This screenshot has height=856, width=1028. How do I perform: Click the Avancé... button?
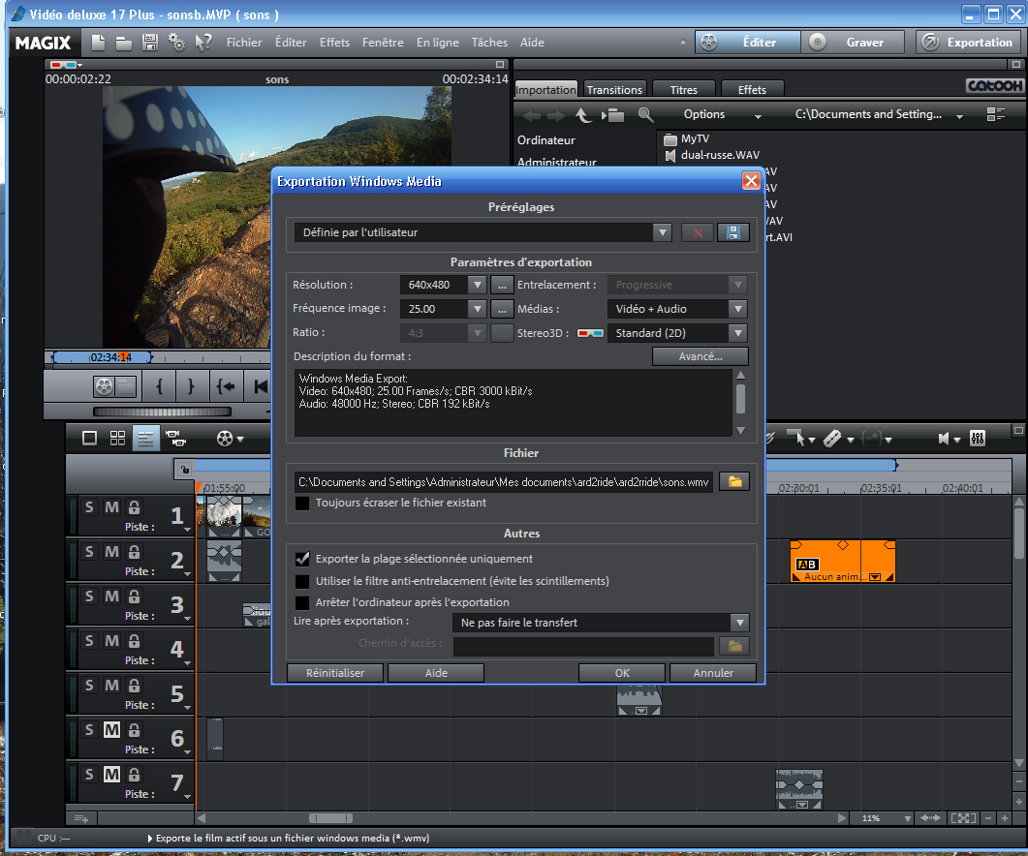pyautogui.click(x=701, y=356)
